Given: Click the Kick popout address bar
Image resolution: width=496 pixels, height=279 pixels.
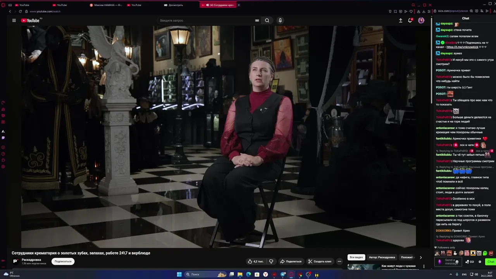Looking at the screenshot, I should pos(453,11).
